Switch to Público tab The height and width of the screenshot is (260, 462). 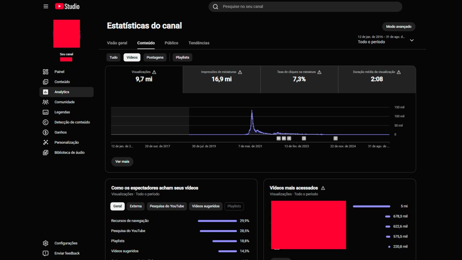171,43
